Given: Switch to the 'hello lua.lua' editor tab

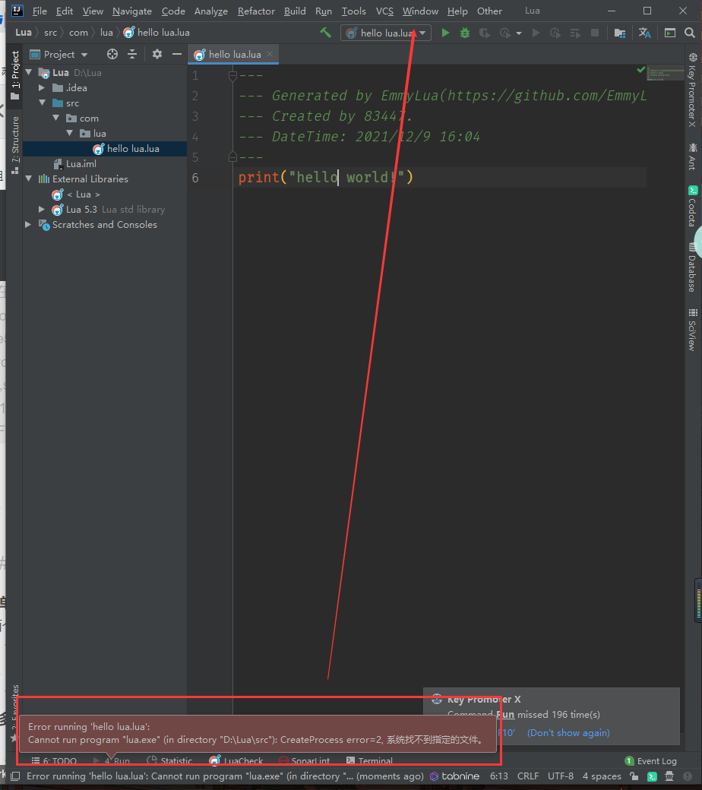Looking at the screenshot, I should click(x=234, y=55).
